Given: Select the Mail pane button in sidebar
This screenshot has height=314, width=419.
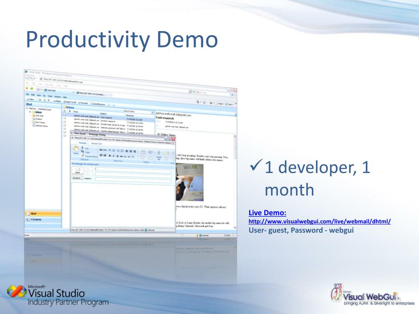Looking at the screenshot, I should 43,213.
